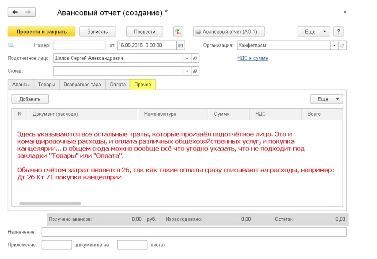Click the N column header
Viewport: 377px width, 259px height.
(x=19, y=114)
